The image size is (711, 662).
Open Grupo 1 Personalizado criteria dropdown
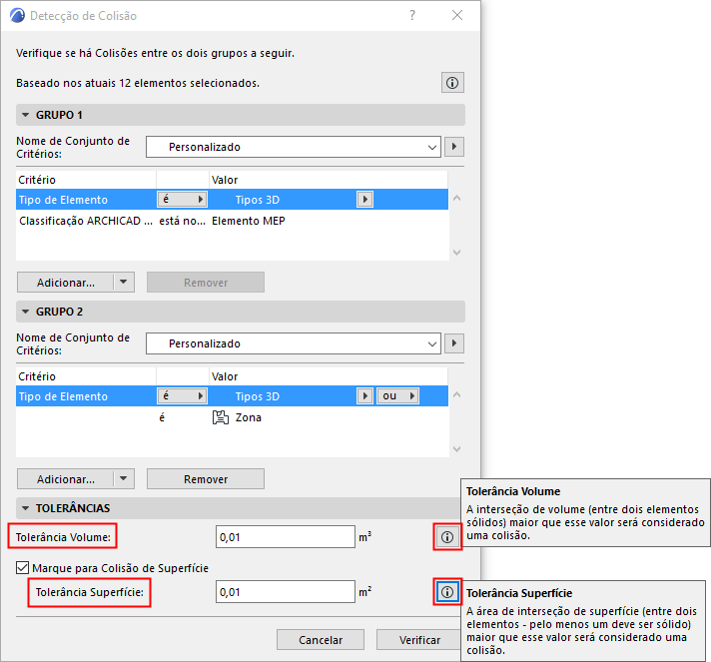click(293, 147)
